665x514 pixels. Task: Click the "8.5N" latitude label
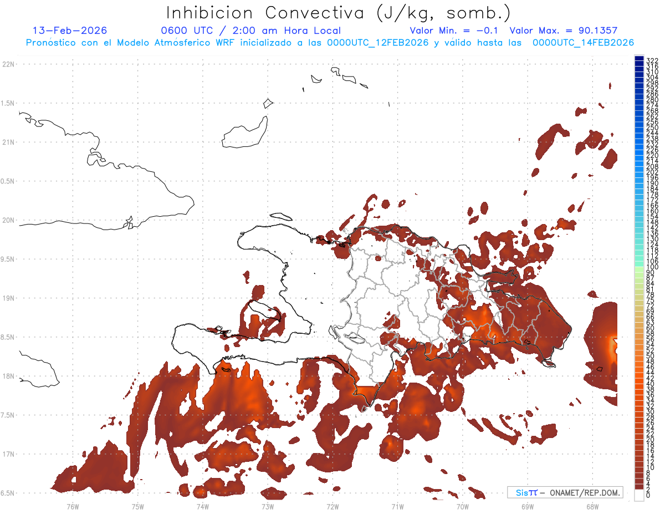(8, 337)
